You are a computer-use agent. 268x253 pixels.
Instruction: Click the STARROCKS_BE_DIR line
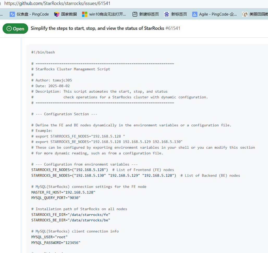[71, 220]
